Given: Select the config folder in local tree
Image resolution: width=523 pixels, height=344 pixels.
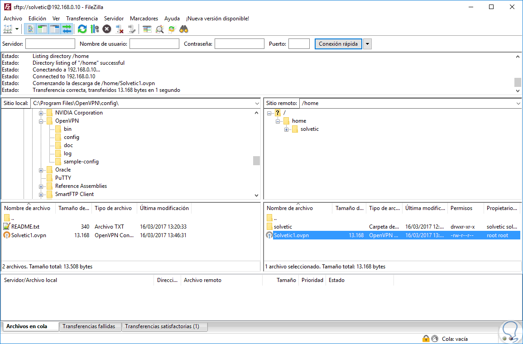Looking at the screenshot, I should pos(72,137).
